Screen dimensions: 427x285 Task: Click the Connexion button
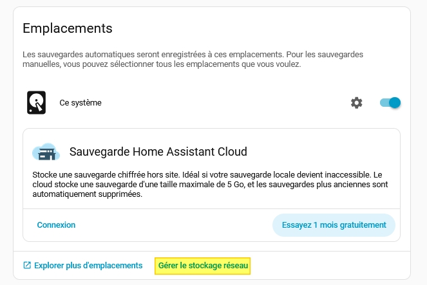coord(56,225)
